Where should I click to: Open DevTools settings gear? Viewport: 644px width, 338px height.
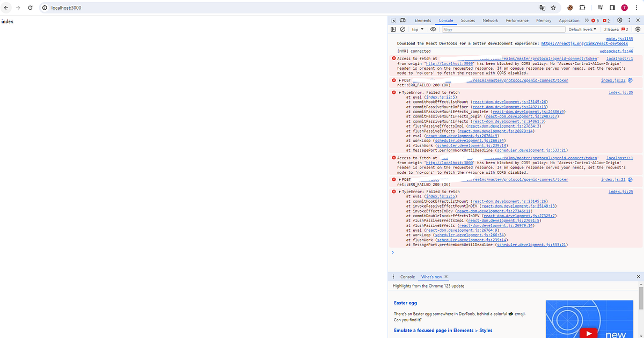(x=619, y=20)
